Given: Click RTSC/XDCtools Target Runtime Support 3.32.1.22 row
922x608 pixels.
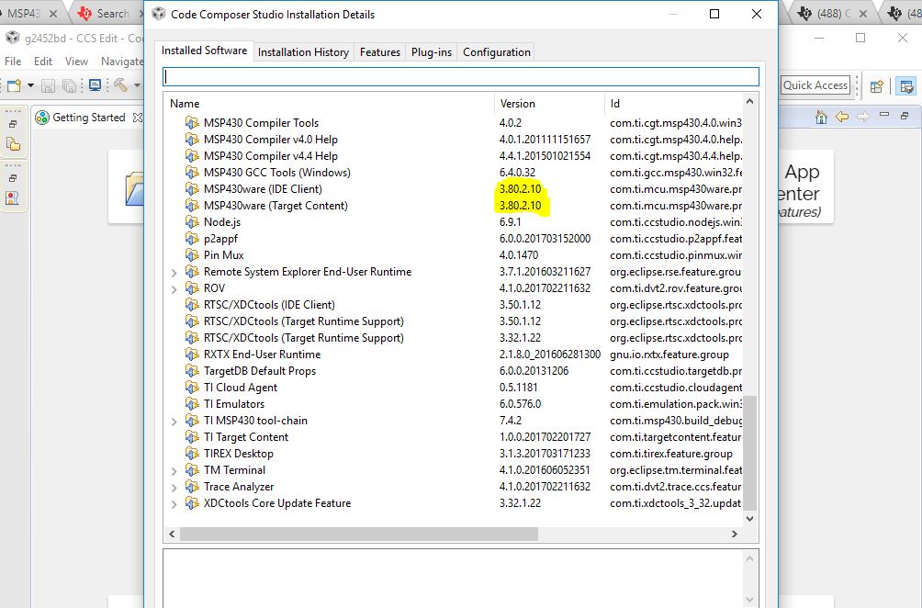Looking at the screenshot, I should [x=453, y=337].
